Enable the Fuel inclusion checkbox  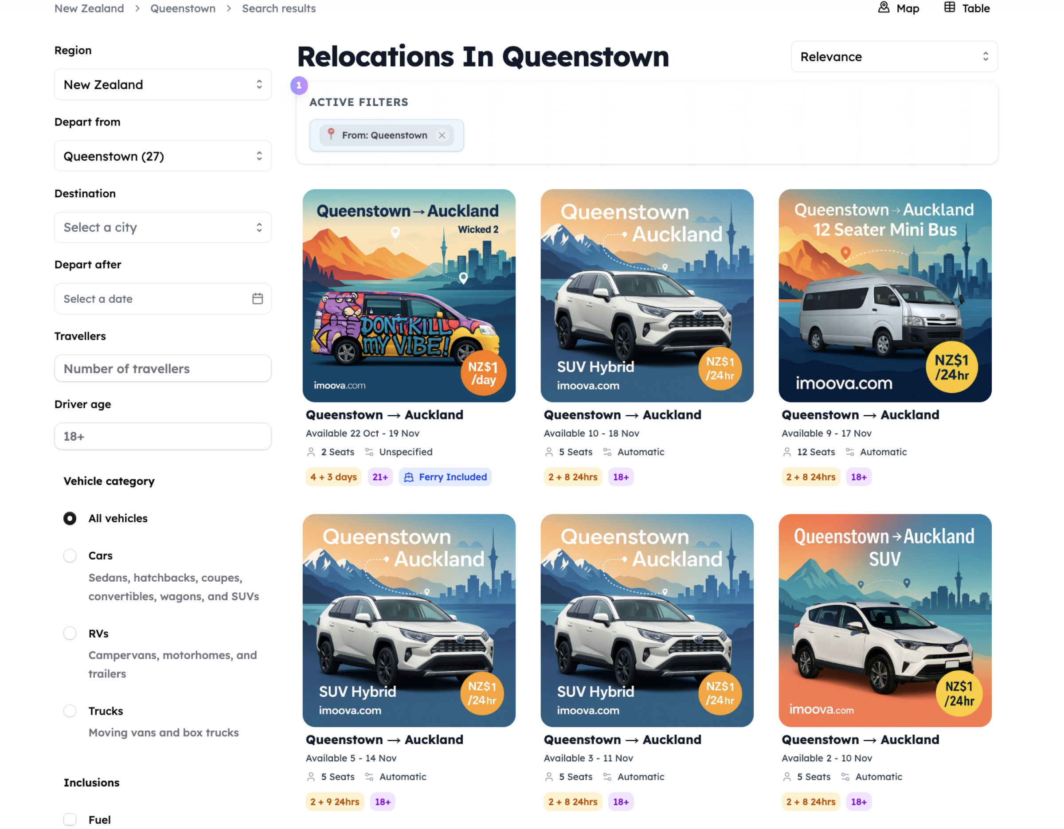[x=70, y=819]
